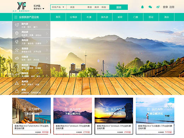Click the 国内游 sidebar category title
184x138 pixels.
tap(25, 24)
